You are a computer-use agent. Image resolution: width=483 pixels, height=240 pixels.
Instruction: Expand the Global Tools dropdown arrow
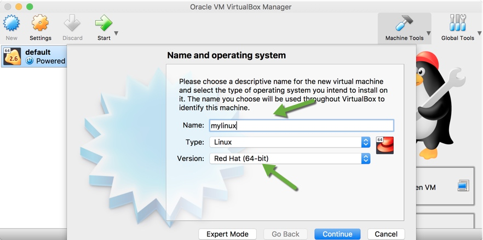pyautogui.click(x=479, y=33)
